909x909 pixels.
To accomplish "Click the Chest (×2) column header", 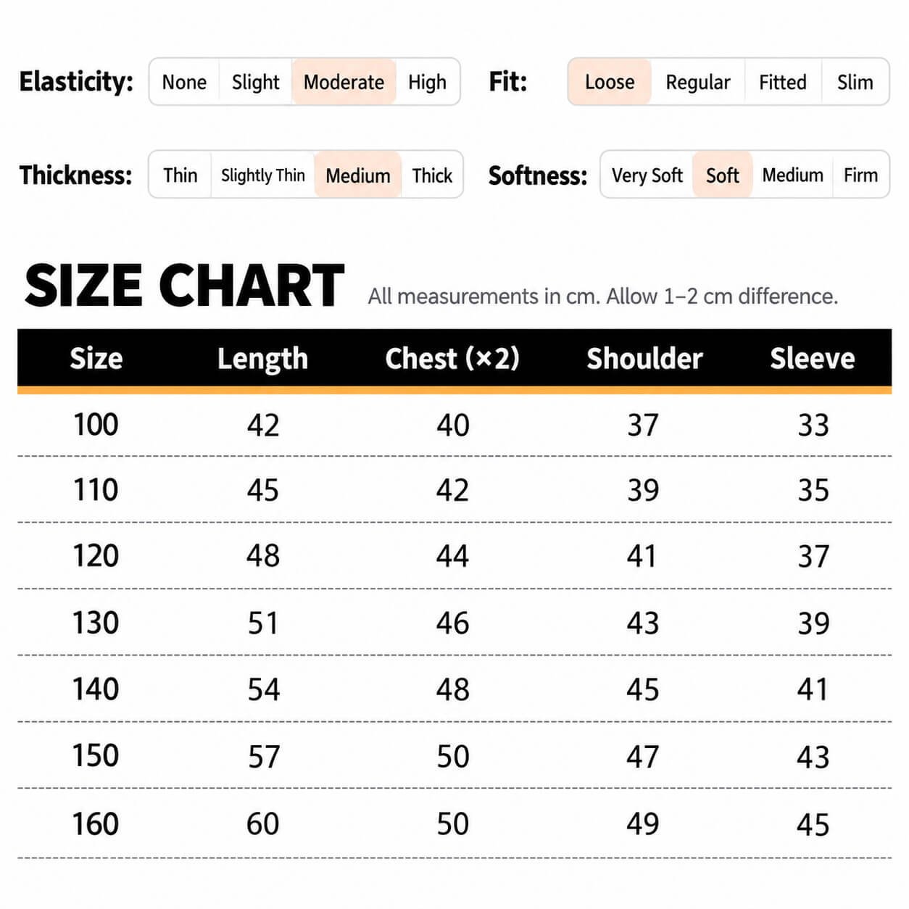I will [x=452, y=358].
